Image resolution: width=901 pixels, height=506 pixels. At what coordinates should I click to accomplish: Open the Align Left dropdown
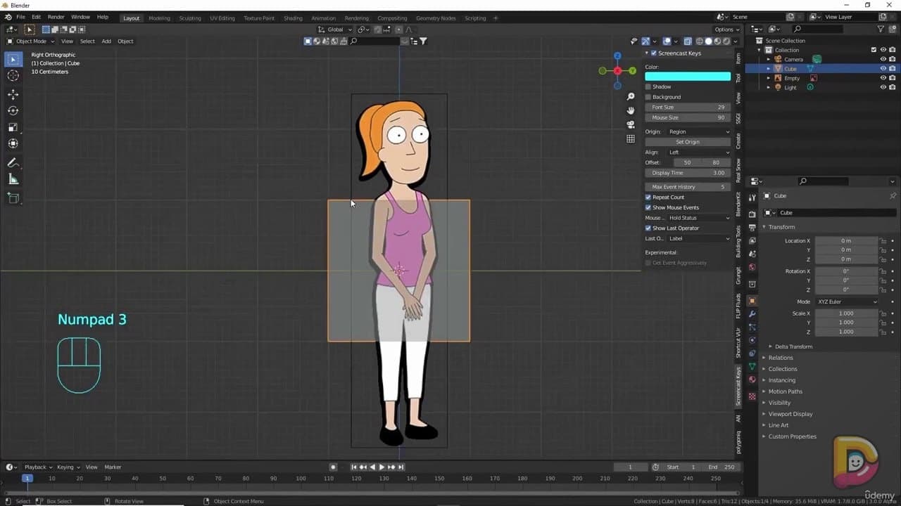coord(699,153)
